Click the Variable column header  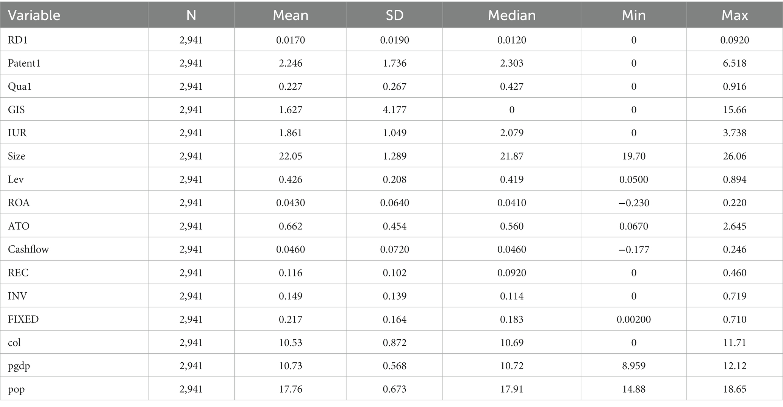[34, 15]
